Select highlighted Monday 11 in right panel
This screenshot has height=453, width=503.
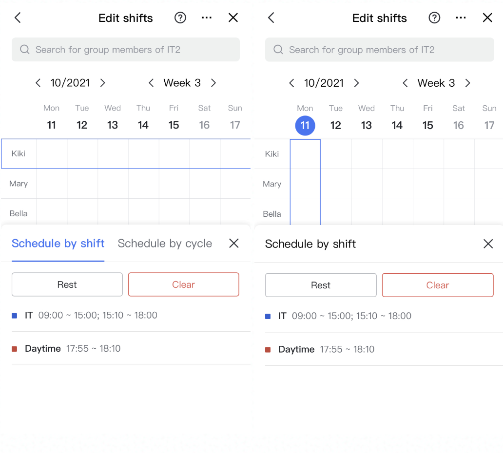[x=305, y=126]
